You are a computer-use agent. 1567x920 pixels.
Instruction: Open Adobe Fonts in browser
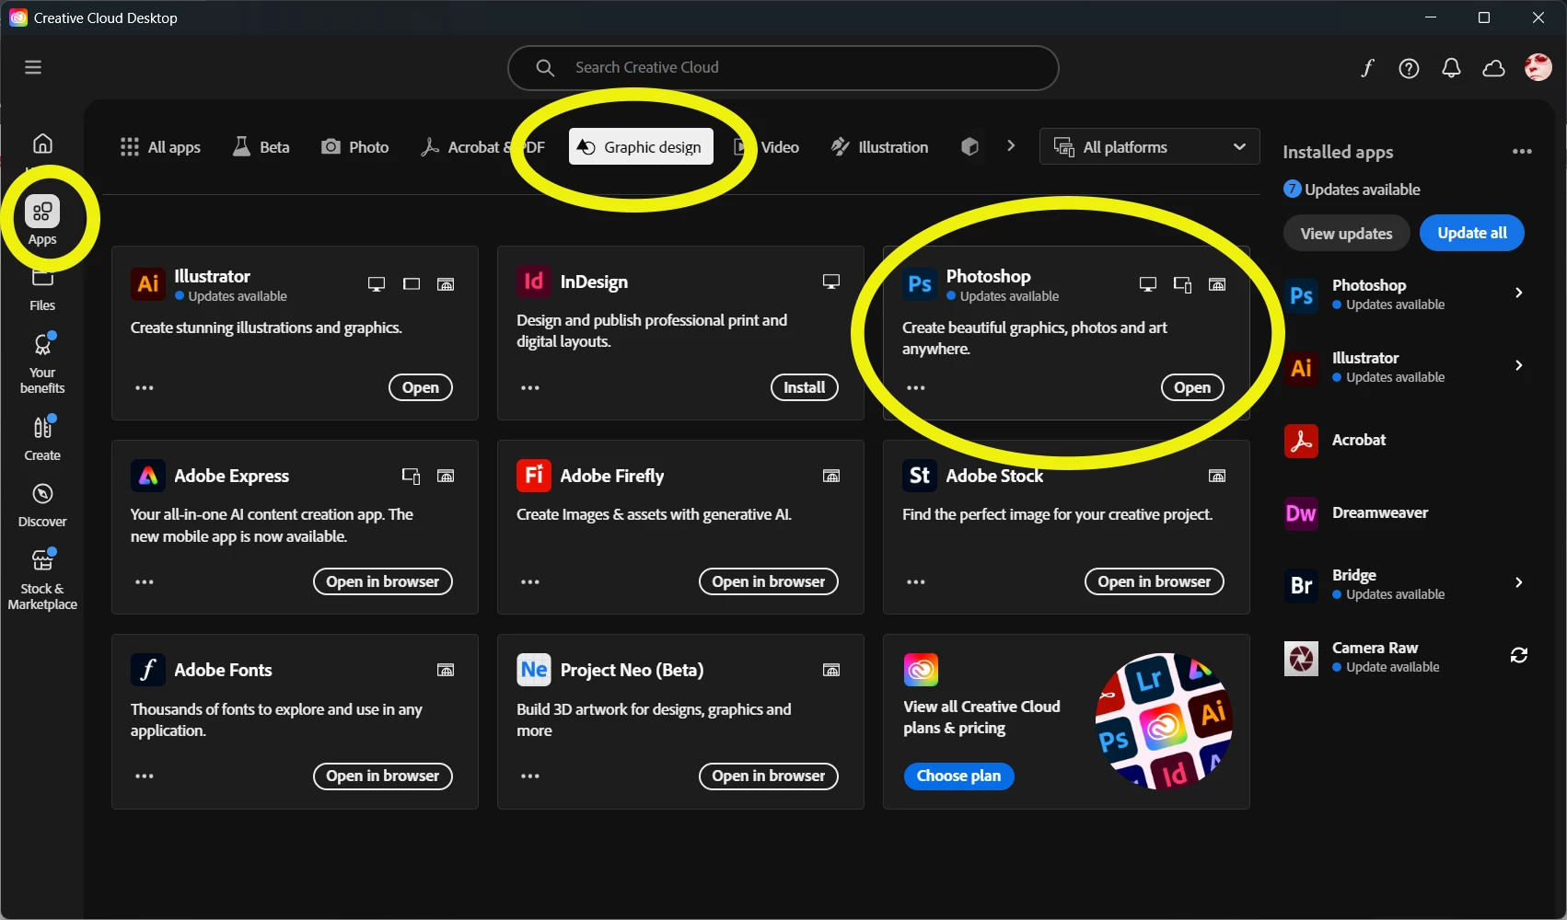pos(383,776)
